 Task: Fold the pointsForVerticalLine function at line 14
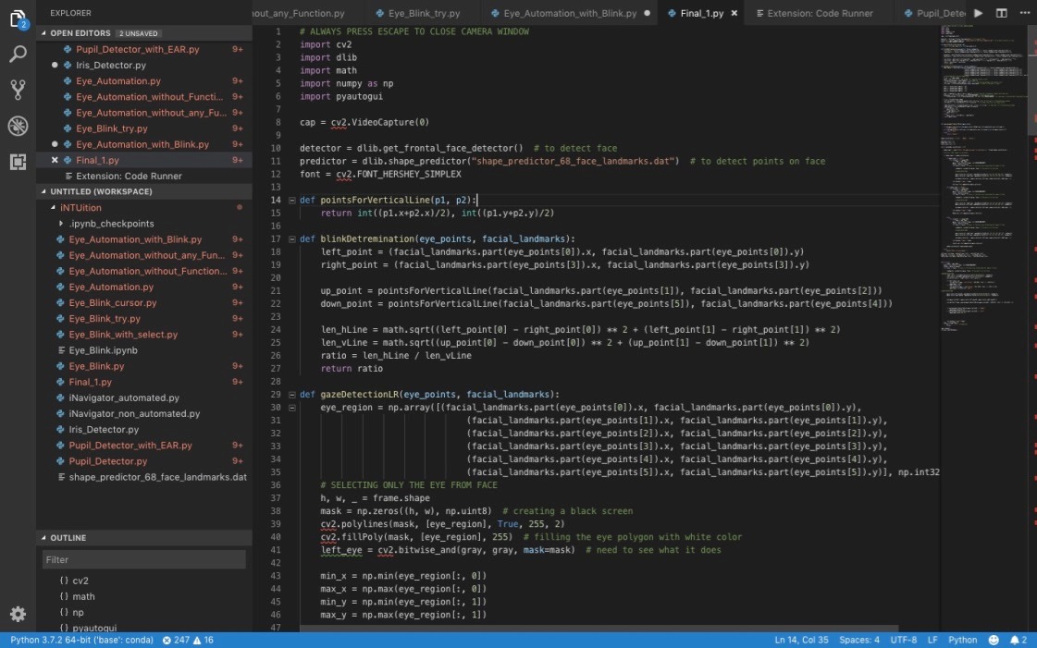click(x=292, y=200)
